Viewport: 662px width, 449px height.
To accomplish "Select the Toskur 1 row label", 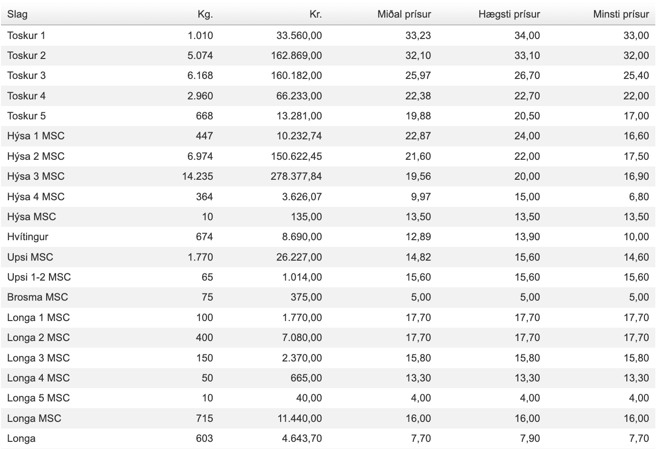I will 26,35.
